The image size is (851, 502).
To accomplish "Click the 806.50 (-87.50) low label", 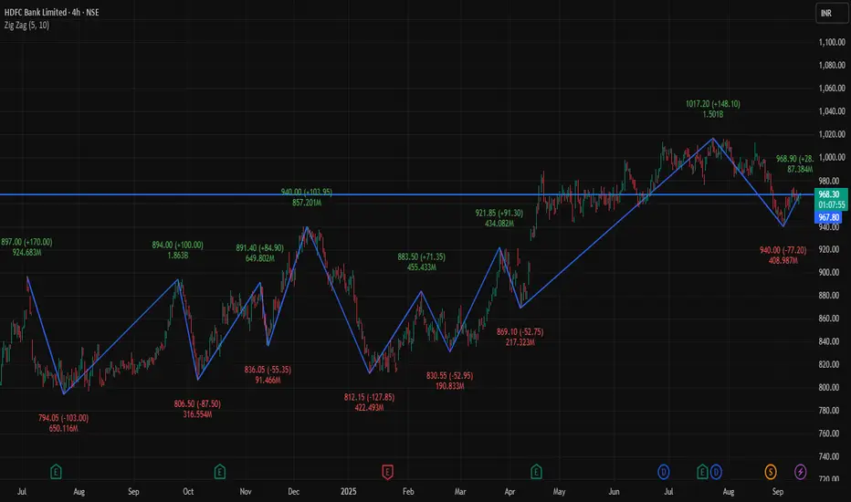I will [x=197, y=403].
